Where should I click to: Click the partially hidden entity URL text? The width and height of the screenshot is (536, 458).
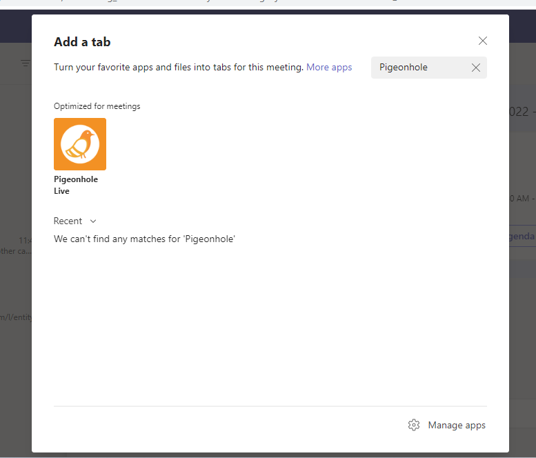point(16,317)
